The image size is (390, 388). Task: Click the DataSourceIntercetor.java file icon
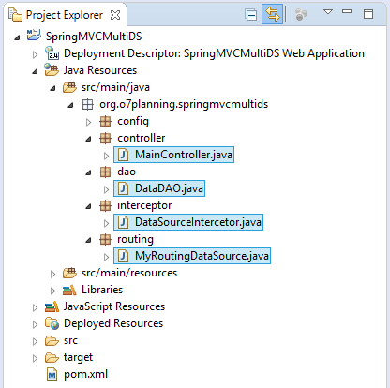[124, 222]
